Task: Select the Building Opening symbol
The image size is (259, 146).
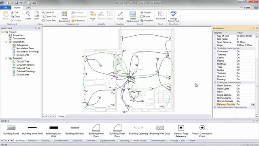Action: click(x=138, y=130)
